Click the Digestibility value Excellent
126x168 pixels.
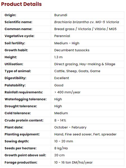pos(61,78)
